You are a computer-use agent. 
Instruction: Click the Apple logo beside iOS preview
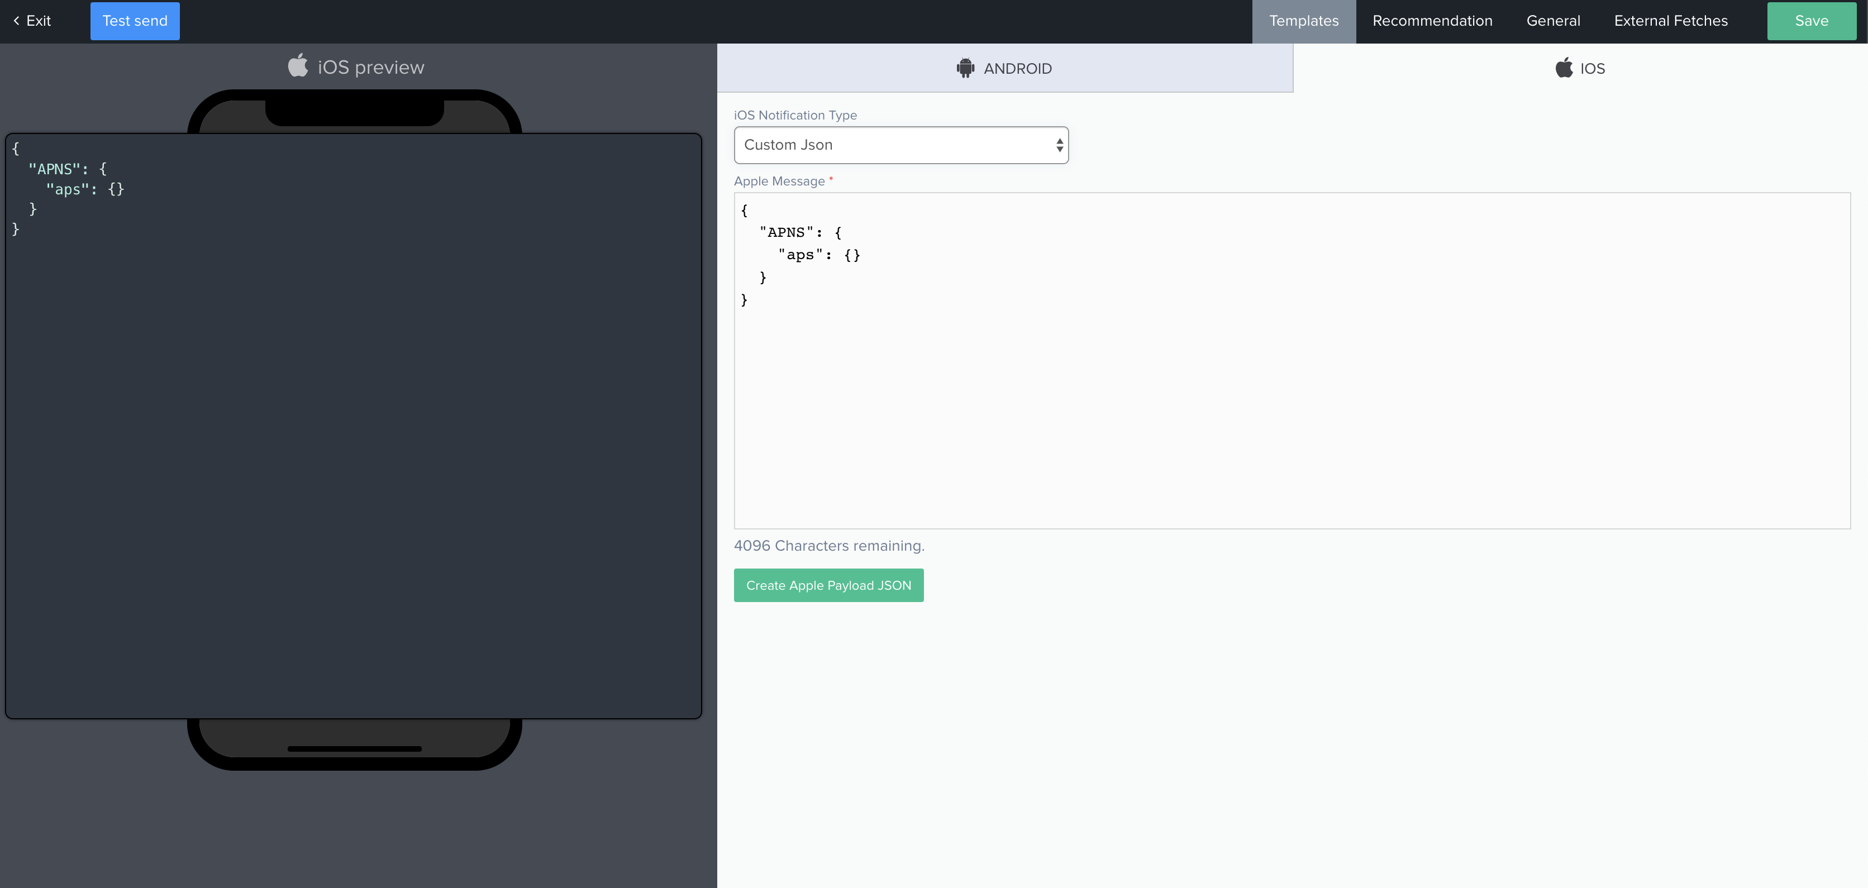(x=298, y=65)
